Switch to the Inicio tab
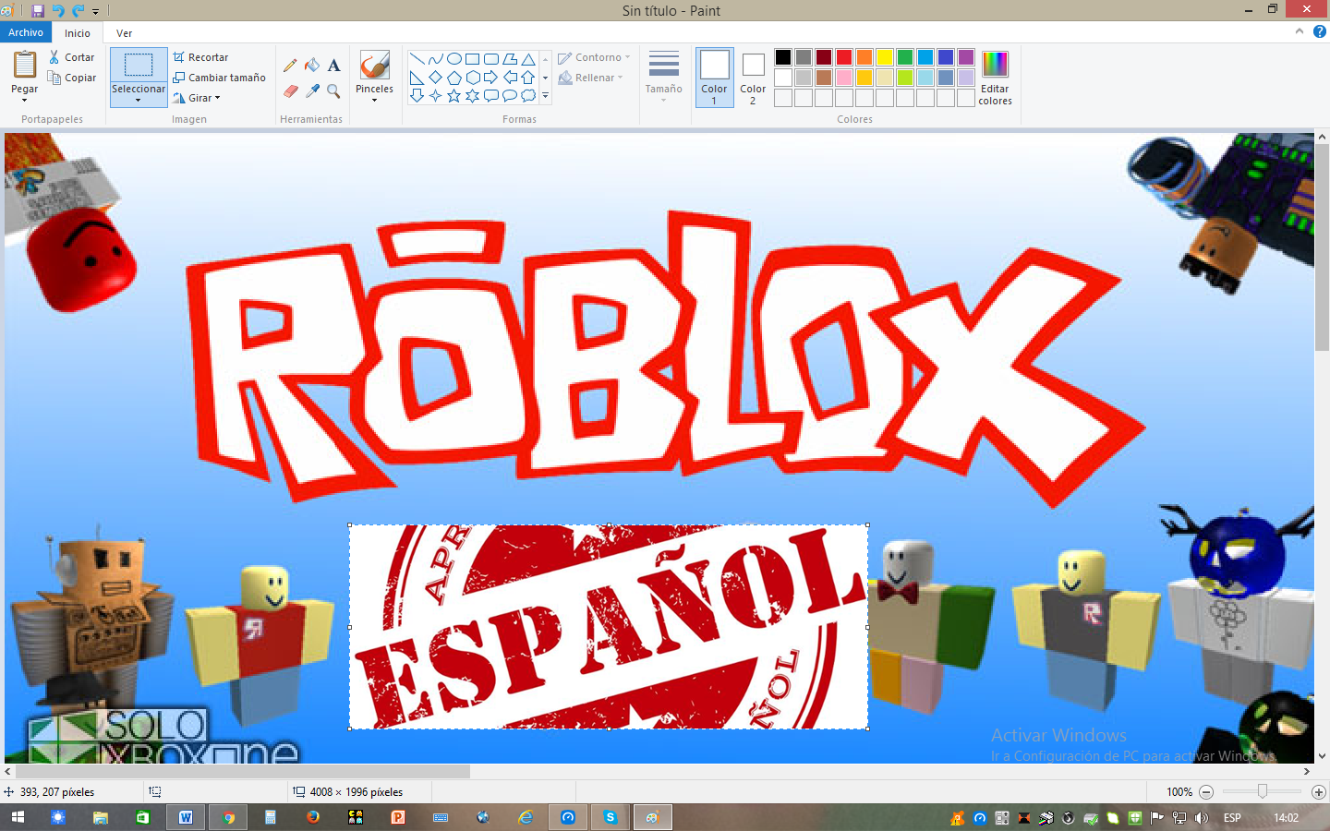 [x=78, y=33]
